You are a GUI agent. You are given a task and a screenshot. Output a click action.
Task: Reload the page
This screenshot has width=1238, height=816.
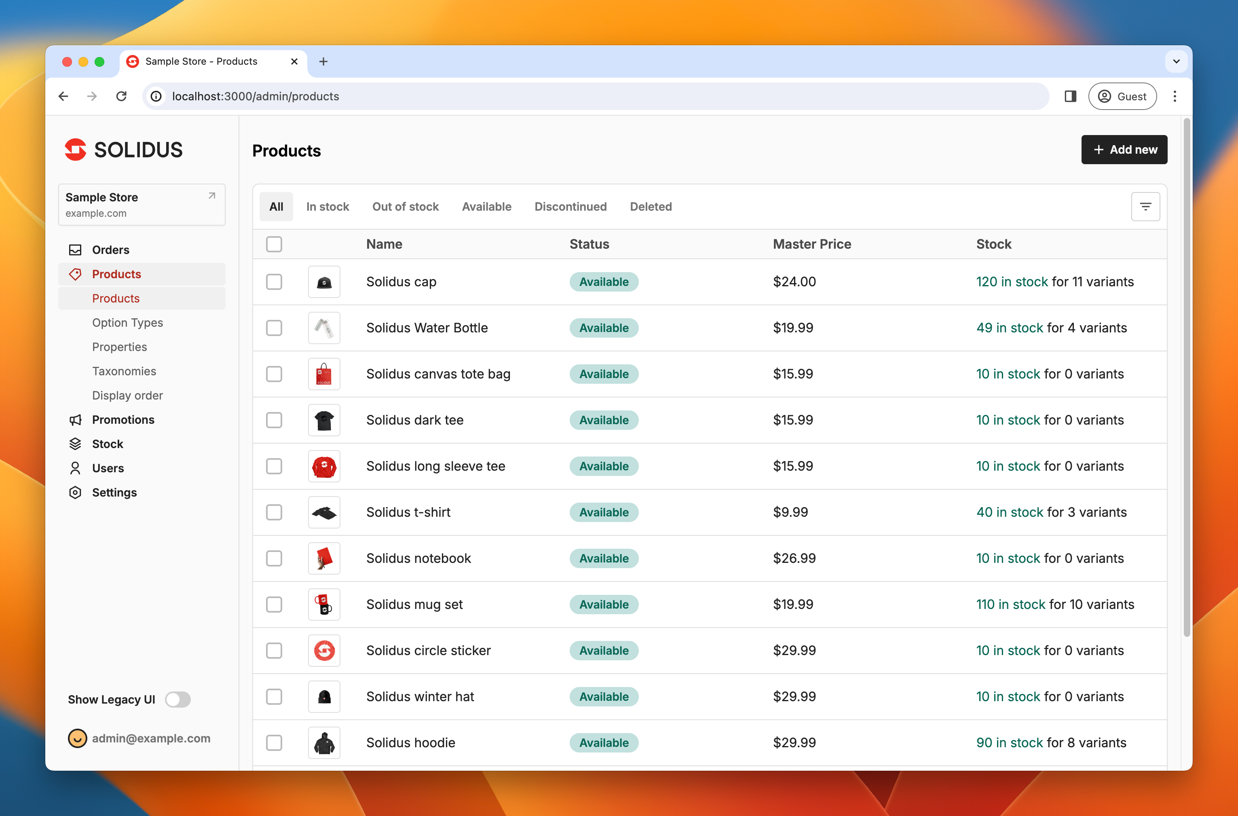tap(121, 96)
